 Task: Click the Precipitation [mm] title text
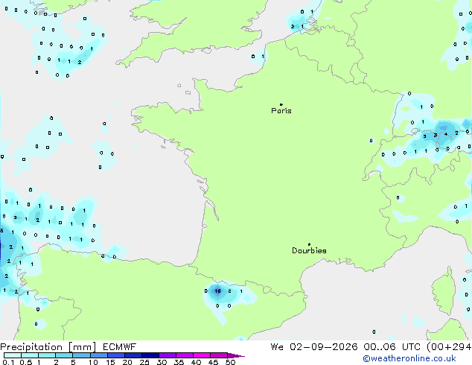coord(48,347)
